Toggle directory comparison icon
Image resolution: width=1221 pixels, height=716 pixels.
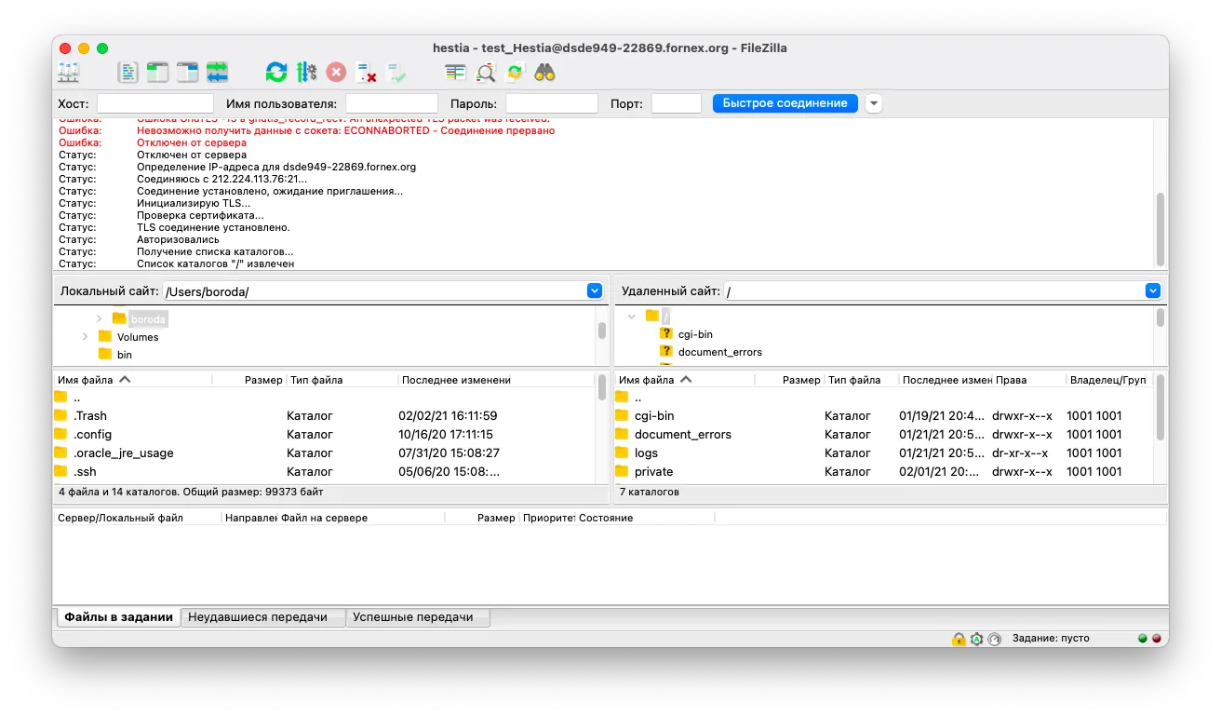(x=486, y=73)
